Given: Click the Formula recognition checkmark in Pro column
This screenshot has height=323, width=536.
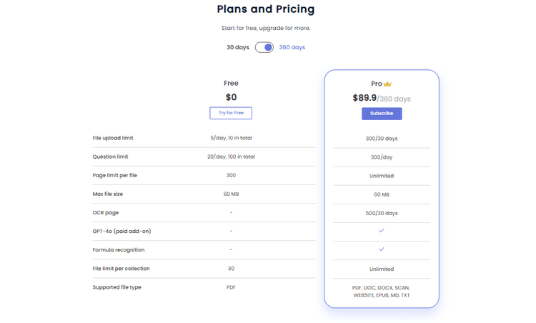Looking at the screenshot, I should (382, 249).
